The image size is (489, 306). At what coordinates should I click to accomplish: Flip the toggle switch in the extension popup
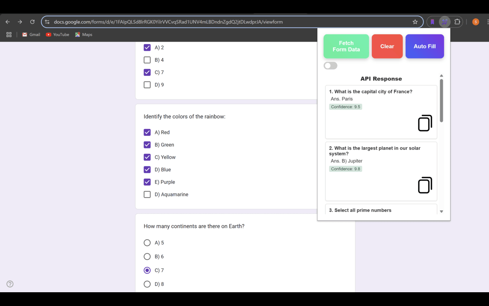[330, 65]
